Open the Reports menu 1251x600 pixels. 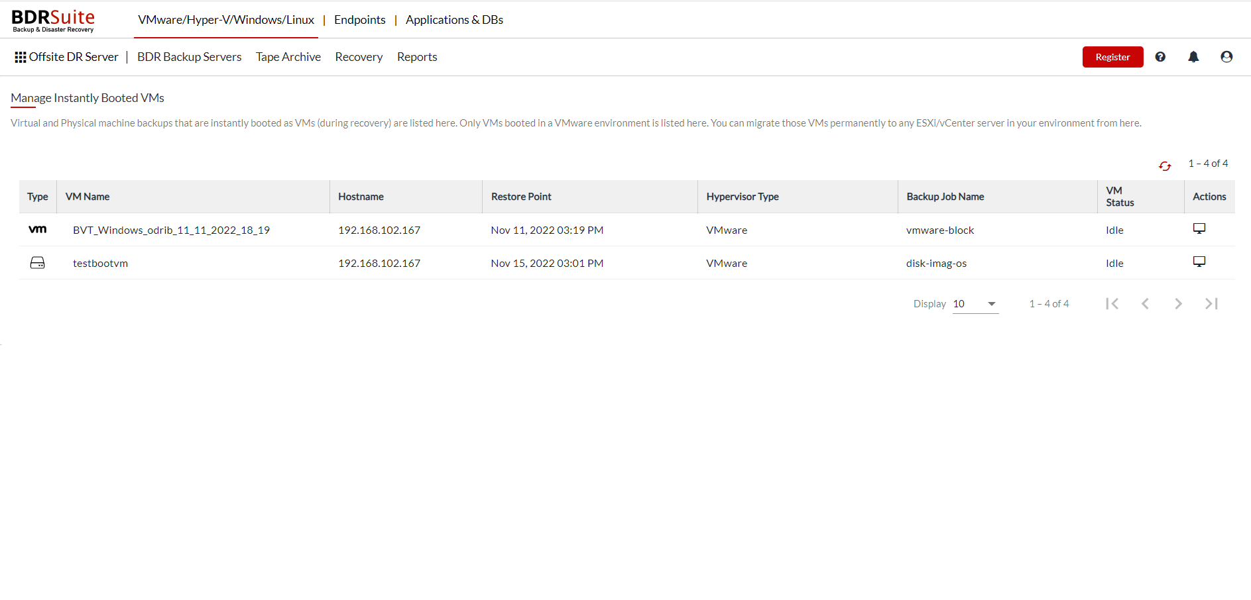coord(417,57)
